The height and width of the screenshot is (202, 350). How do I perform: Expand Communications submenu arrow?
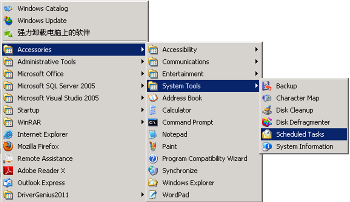256,62
